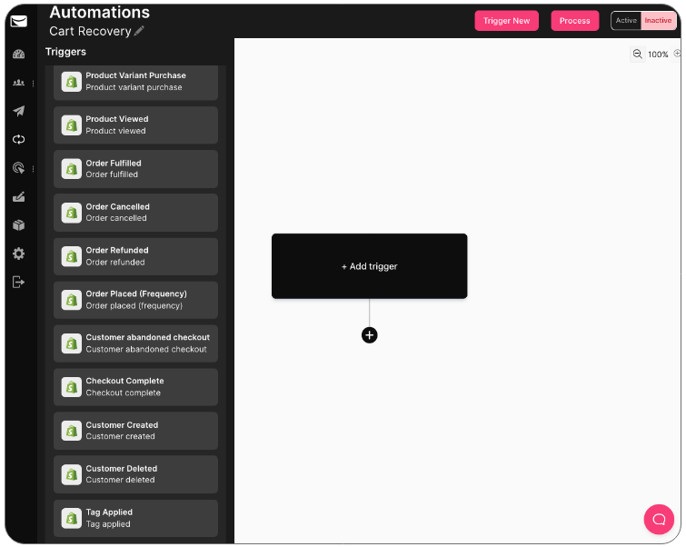
Task: Open the click-tracking cursor icon in sidebar
Action: tap(18, 168)
